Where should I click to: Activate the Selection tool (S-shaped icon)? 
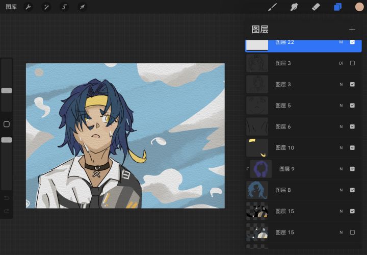[x=64, y=7]
